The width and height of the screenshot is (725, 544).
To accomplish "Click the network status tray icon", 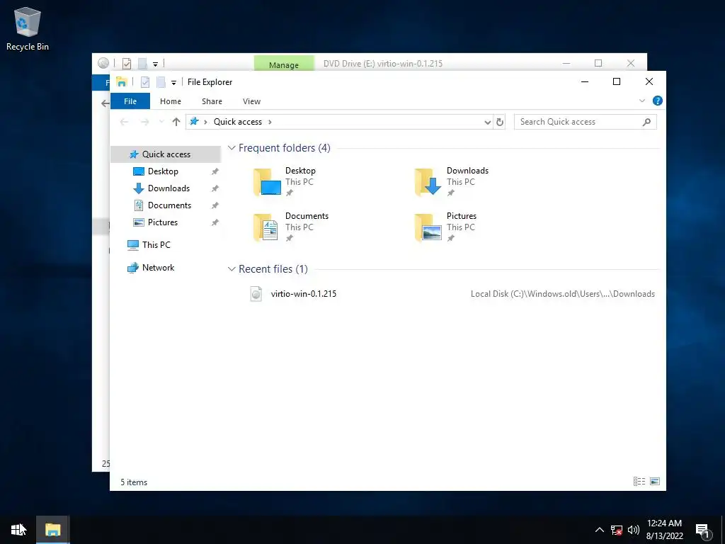I will point(617,530).
